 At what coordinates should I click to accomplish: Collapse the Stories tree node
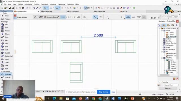[162, 31]
